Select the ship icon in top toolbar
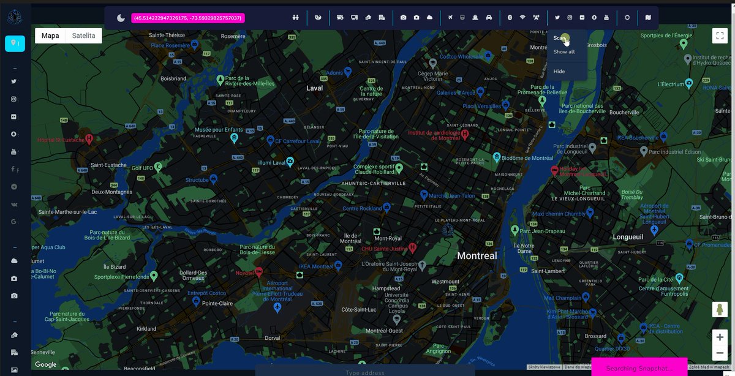The image size is (735, 376). tap(475, 18)
